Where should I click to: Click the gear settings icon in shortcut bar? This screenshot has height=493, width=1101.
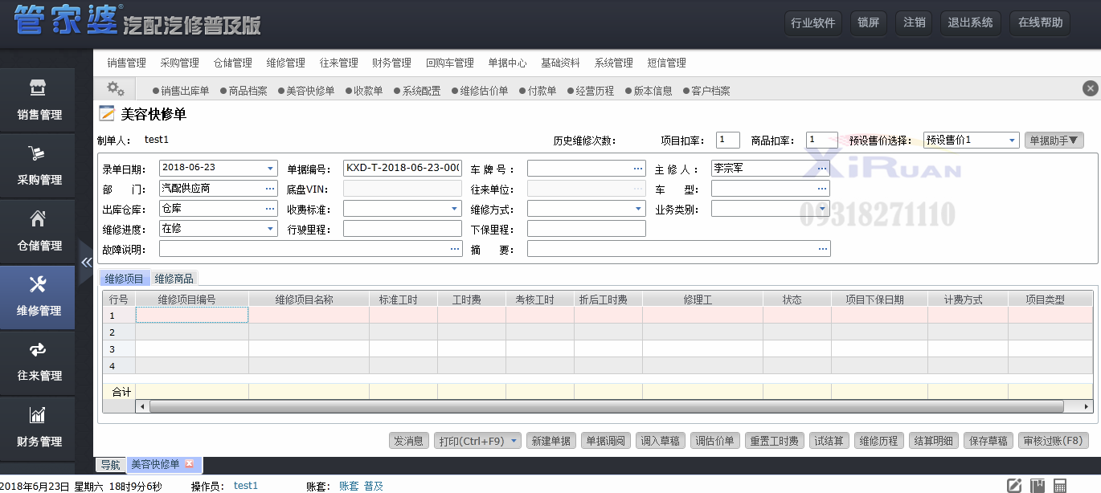(x=116, y=89)
